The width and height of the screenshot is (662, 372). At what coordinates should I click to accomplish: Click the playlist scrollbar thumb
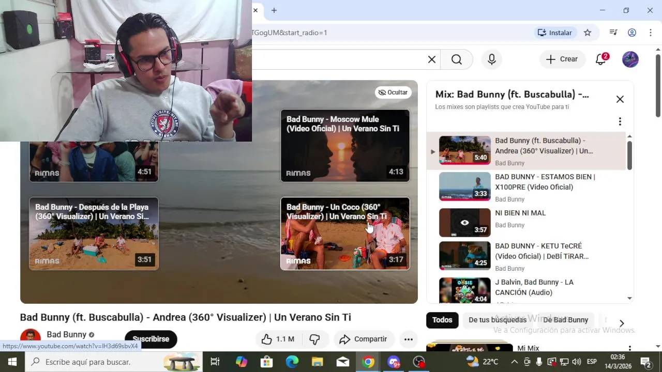tap(629, 155)
